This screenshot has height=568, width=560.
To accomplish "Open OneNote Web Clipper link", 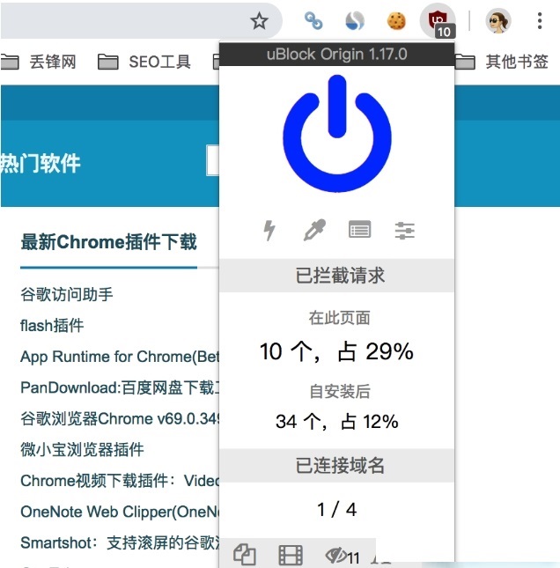I will coord(120,512).
